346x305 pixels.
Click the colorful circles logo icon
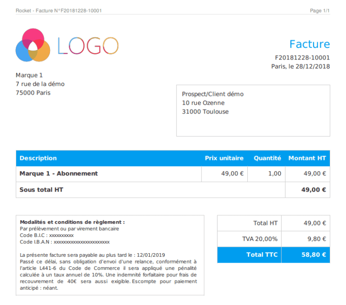pos(33,45)
